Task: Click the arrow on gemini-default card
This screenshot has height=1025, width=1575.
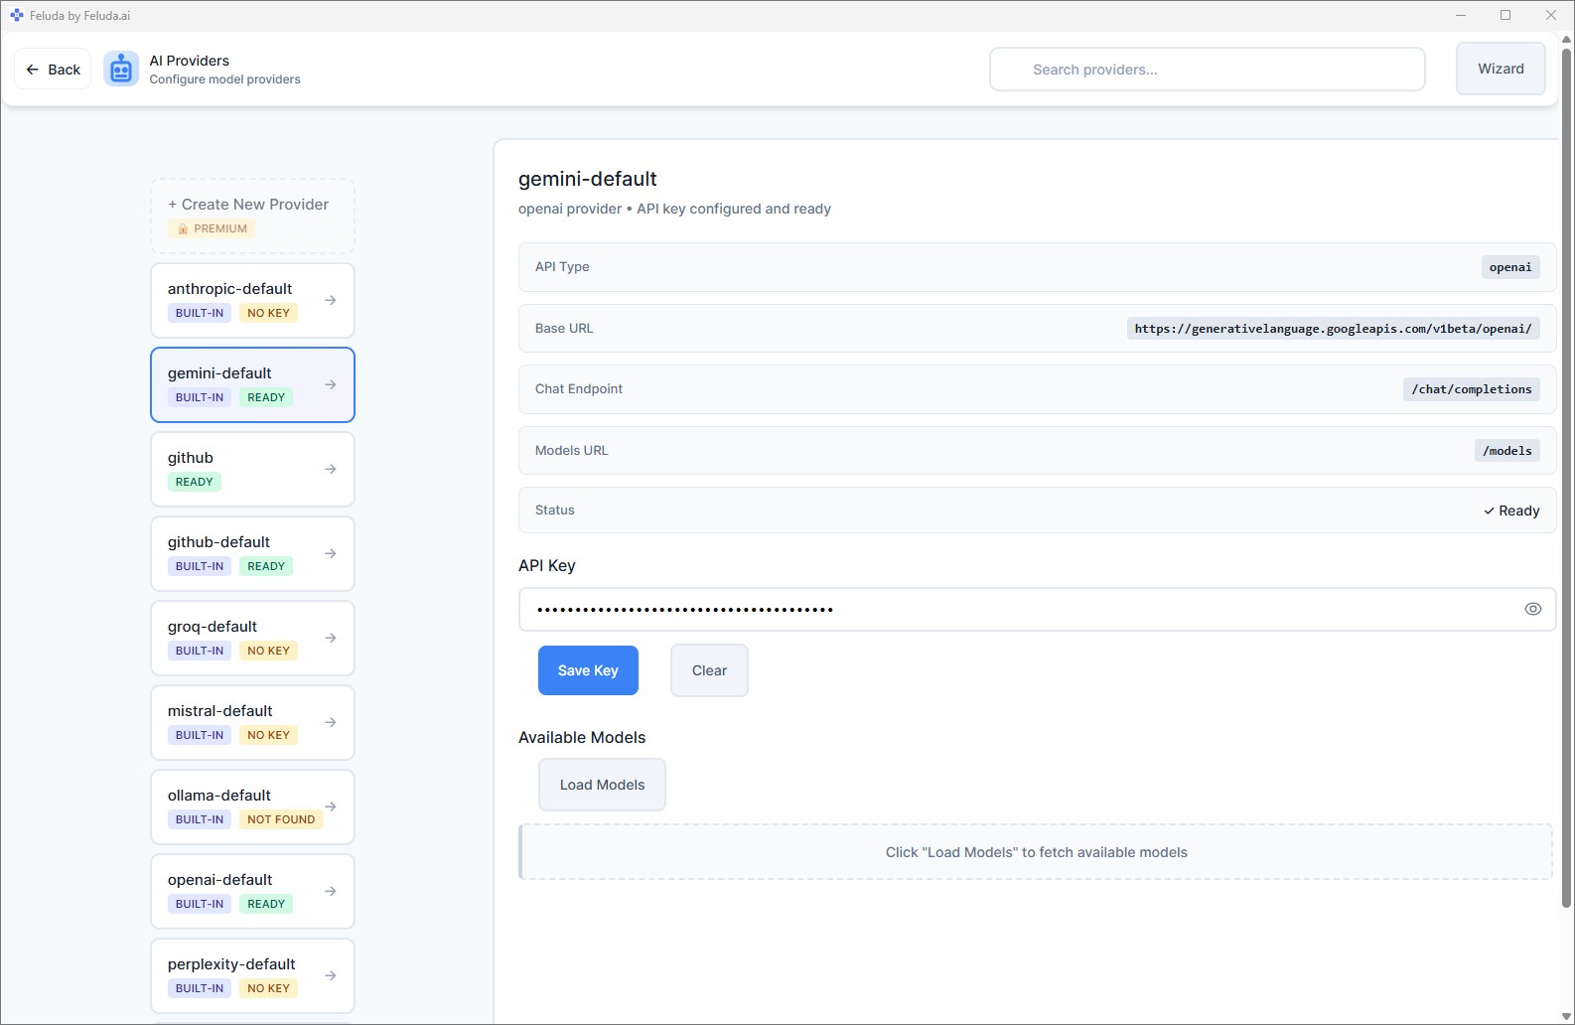Action: pos(331,384)
